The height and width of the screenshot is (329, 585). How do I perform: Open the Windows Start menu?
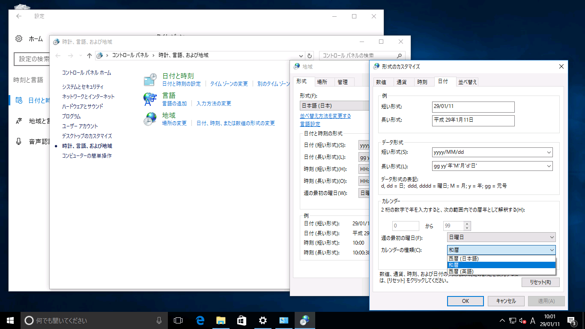[10, 320]
